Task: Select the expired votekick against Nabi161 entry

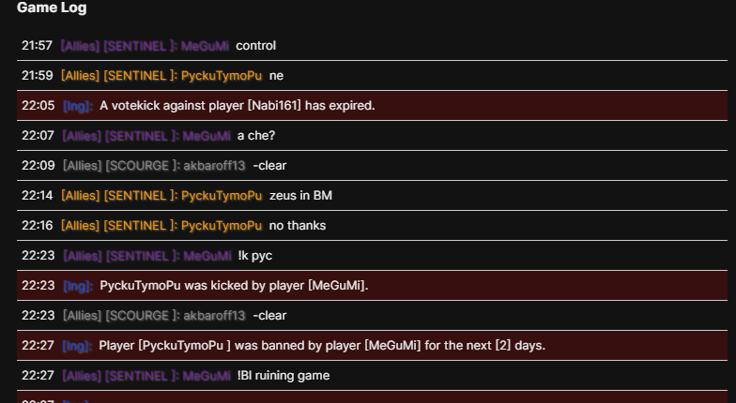Action: (x=237, y=105)
